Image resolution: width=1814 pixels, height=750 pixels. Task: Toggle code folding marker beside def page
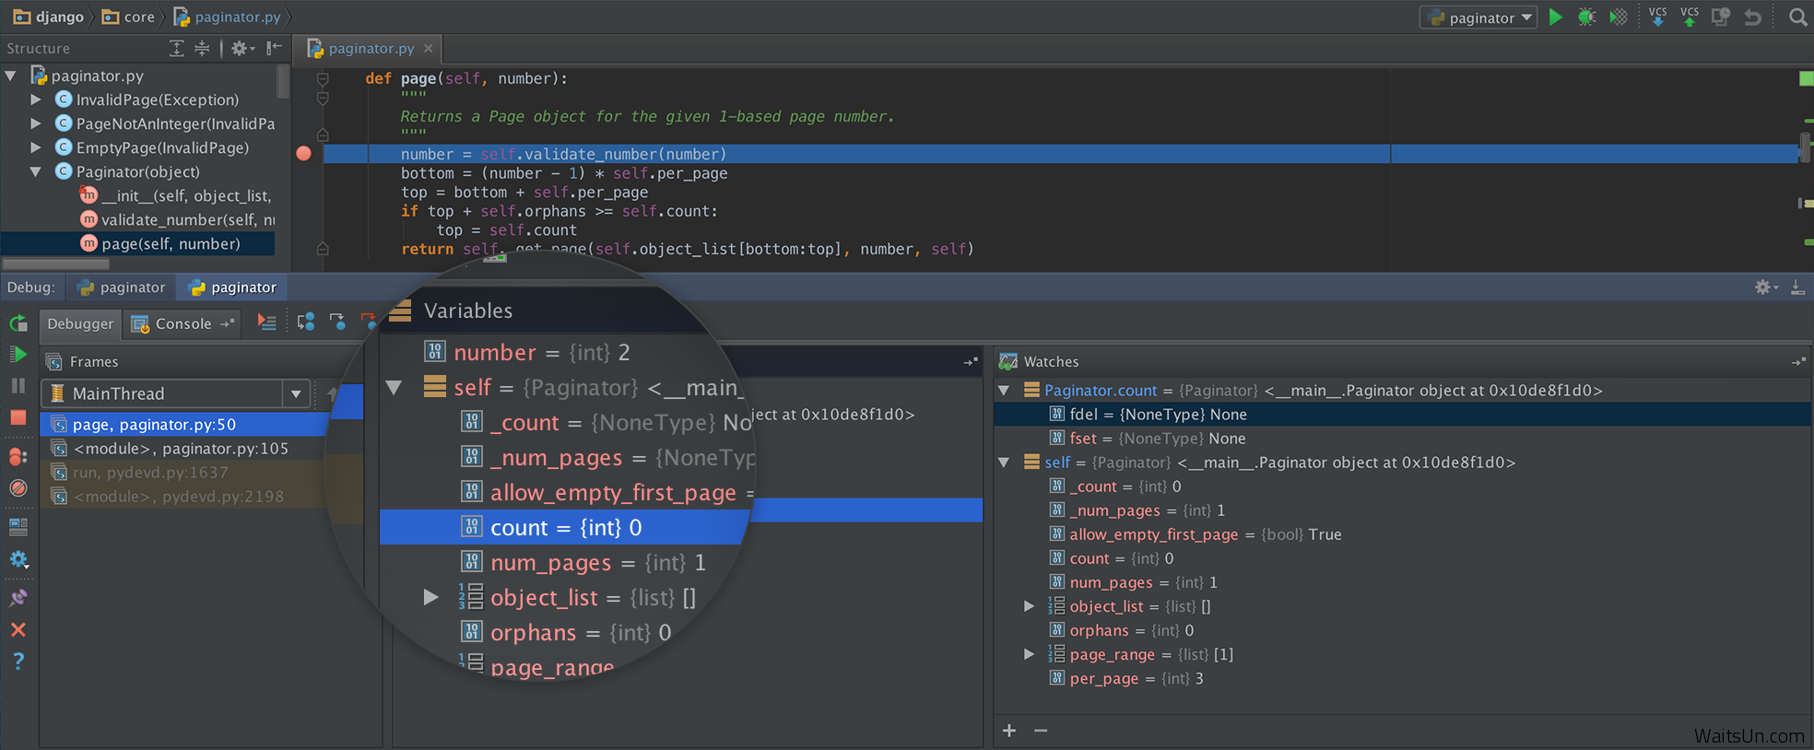[323, 79]
